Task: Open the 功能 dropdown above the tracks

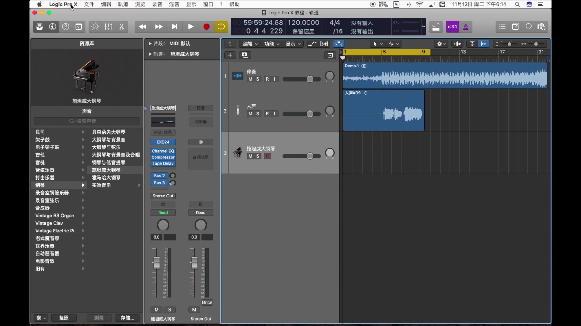Action: tap(271, 44)
